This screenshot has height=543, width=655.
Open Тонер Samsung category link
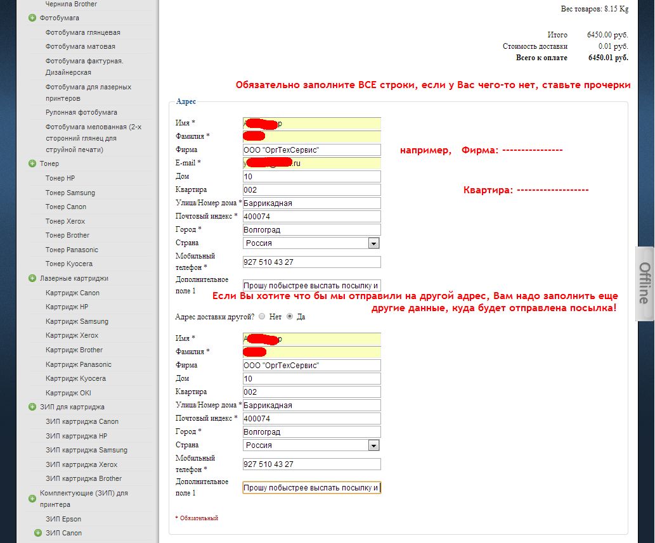(x=70, y=193)
